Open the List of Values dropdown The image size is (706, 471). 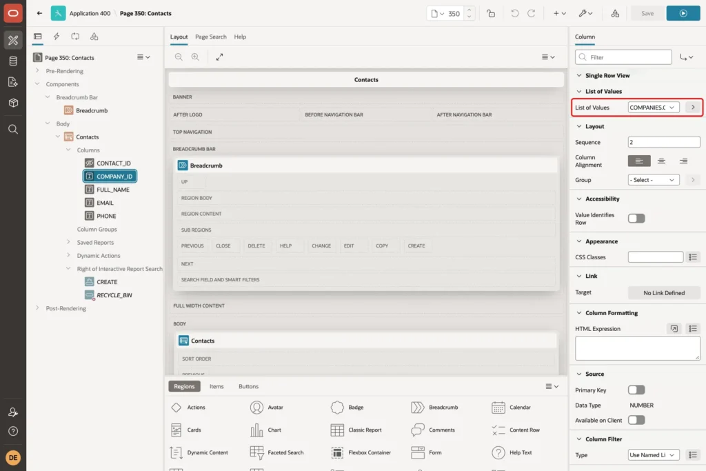point(654,107)
